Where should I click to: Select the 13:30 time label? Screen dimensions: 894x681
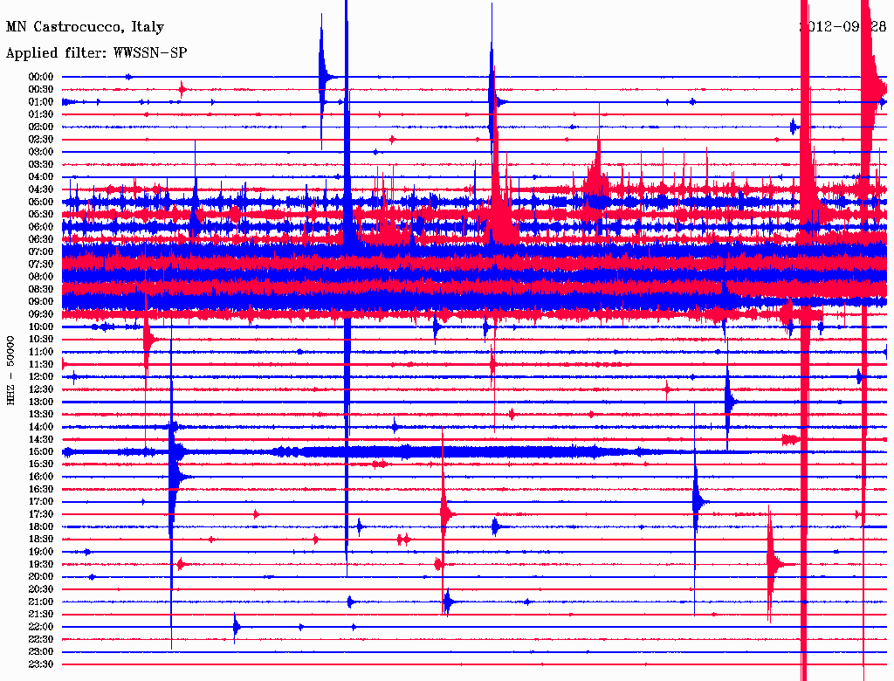click(x=41, y=414)
